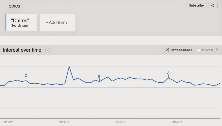Click the question mark next to forecast
Image resolution: width=222 pixels, height=126 pixels.
point(217,50)
